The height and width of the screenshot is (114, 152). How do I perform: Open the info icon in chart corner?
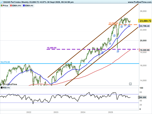coord(130,83)
